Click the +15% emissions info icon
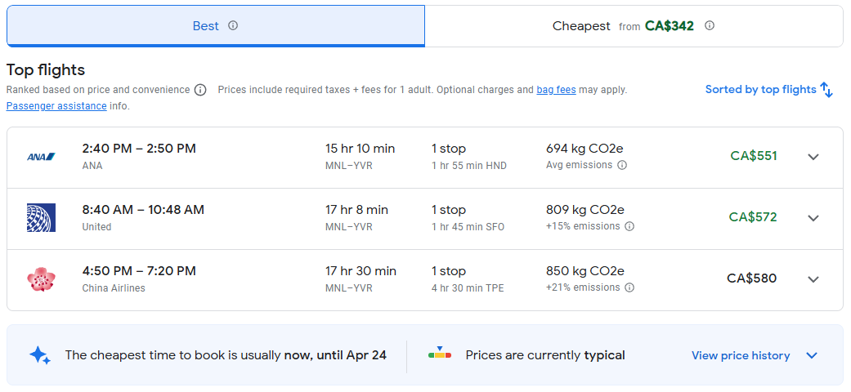This screenshot has width=851, height=392. click(x=629, y=226)
